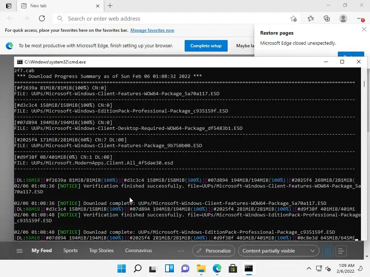Select the Top Stories tab
370x277 pixels.
point(101,250)
